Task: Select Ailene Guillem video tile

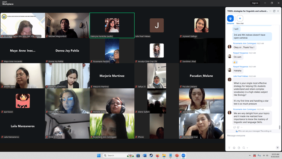Action: point(157,101)
